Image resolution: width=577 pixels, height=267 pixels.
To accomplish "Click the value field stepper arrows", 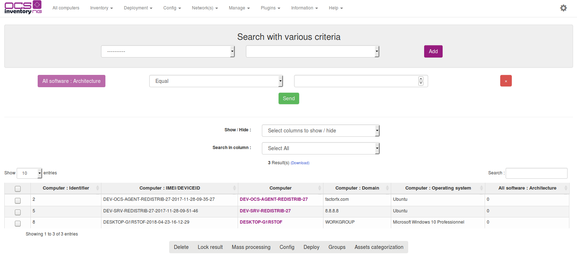I will [x=421, y=81].
